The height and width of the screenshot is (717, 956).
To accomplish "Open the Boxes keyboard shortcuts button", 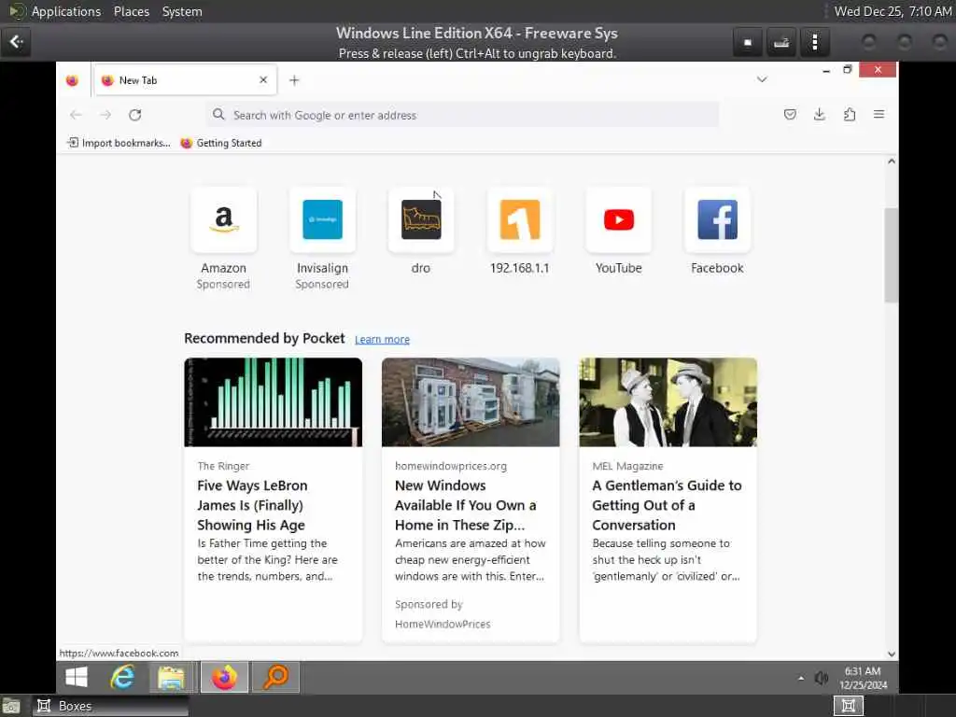I will point(781,42).
